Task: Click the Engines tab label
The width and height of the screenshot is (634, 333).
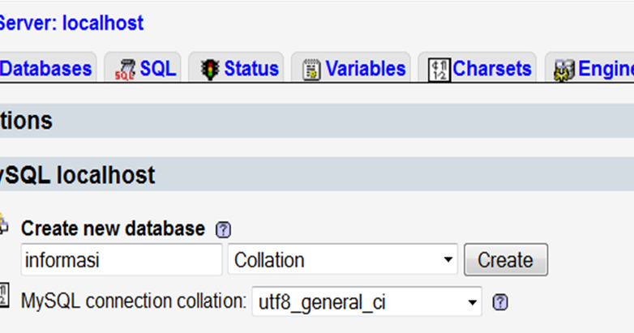Action: [x=605, y=69]
